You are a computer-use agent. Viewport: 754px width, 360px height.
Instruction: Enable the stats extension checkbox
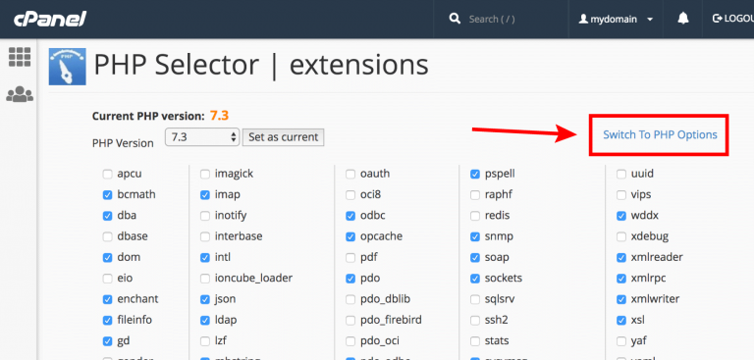(475, 341)
